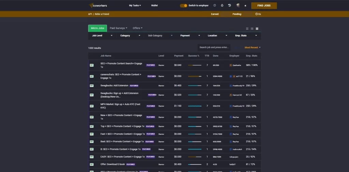349x172 pixels.
Task: Click the FEATURED tag on careerschats job
Action: (152, 76)
